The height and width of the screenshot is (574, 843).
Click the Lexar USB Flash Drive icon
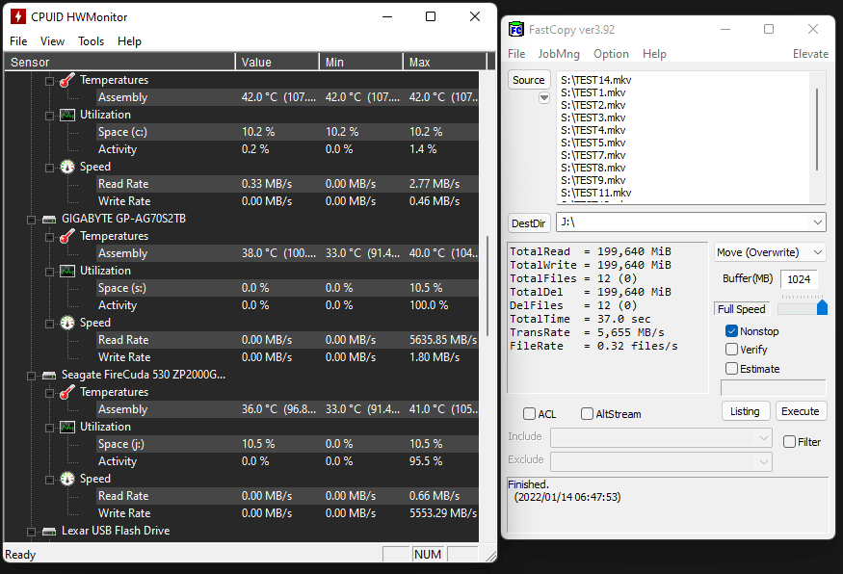(49, 532)
